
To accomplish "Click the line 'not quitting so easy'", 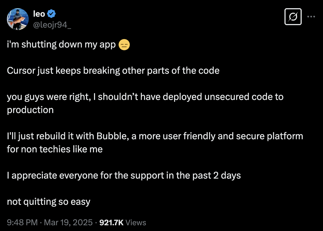I will (x=49, y=202).
